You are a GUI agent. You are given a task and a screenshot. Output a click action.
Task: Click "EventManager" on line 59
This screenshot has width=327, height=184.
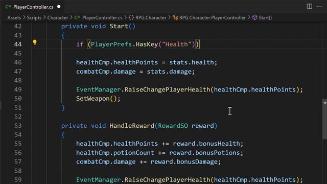pos(99,180)
